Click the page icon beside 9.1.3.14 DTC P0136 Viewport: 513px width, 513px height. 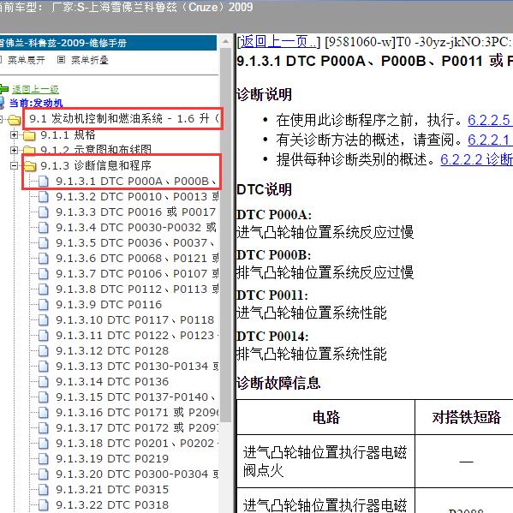tap(43, 382)
